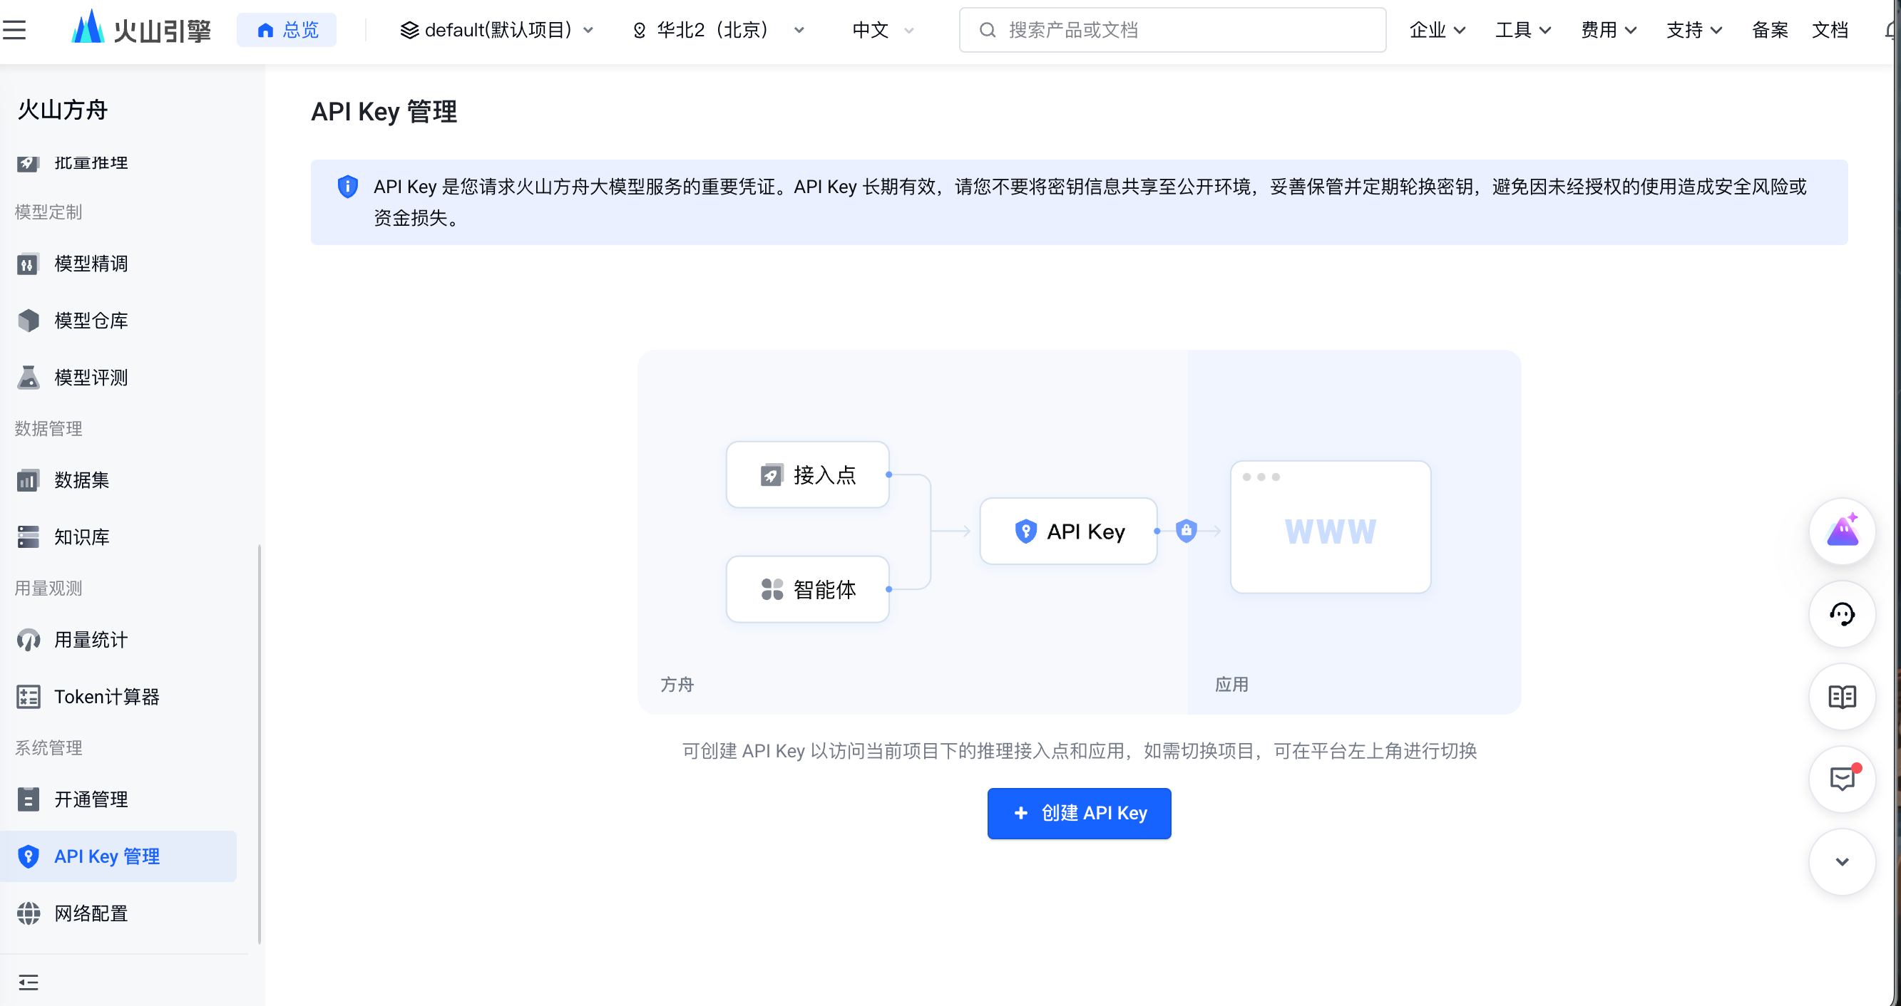Click the notification bell icon

1890,29
